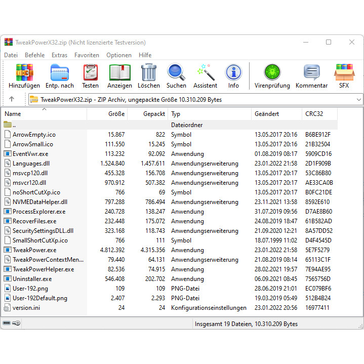
Task: Open the Anzeigen viewer icon
Action: pyautogui.click(x=119, y=73)
